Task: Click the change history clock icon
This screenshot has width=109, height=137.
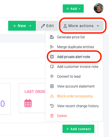Action: [52, 106]
